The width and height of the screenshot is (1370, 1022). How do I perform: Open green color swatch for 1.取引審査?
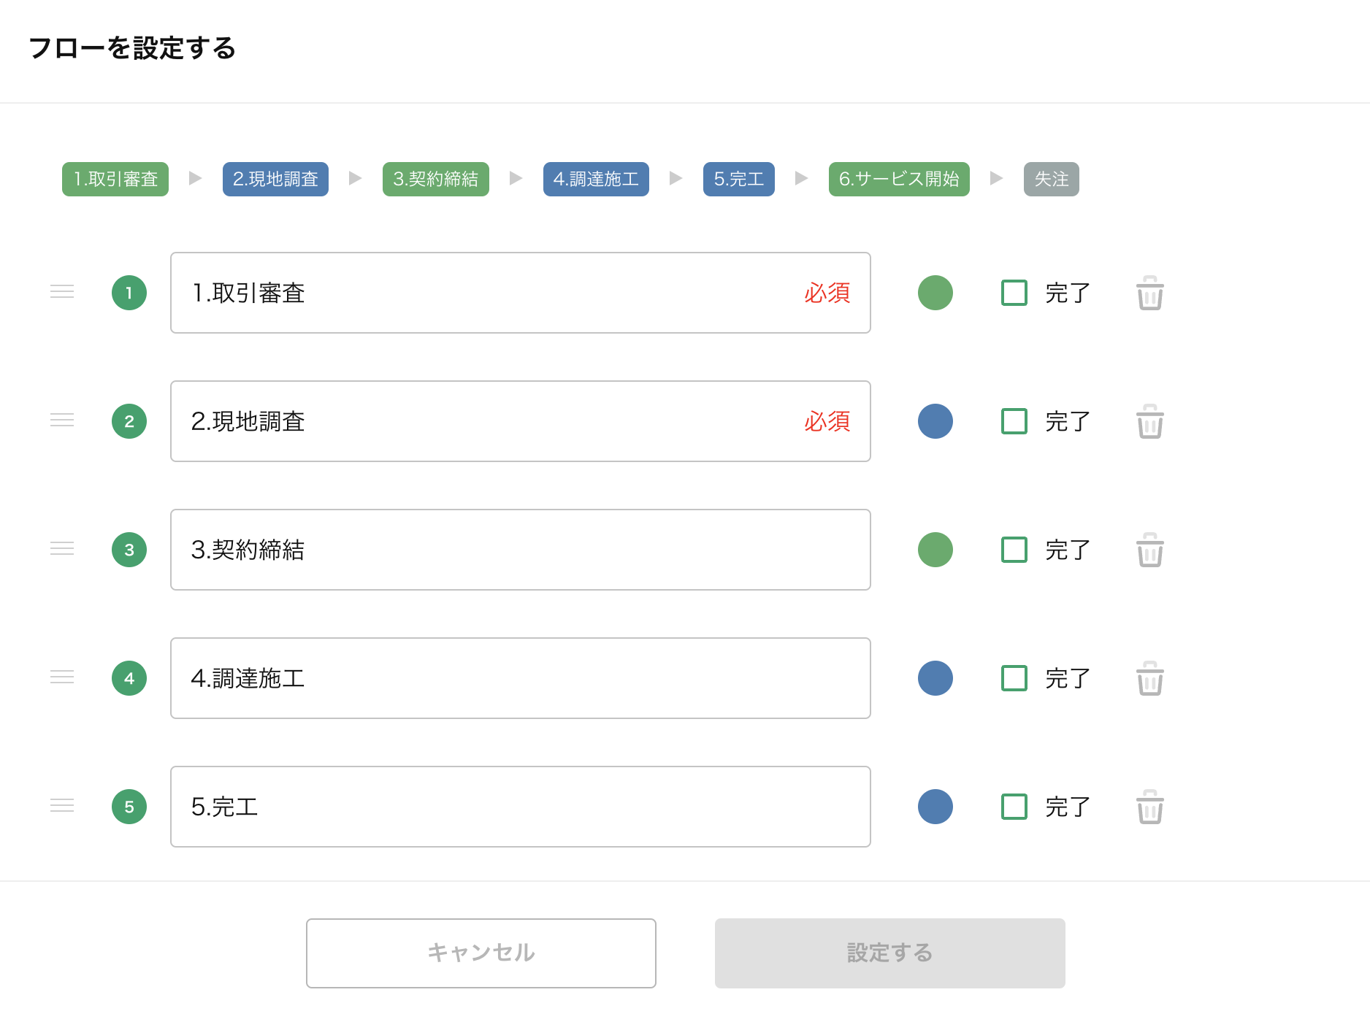coord(935,293)
